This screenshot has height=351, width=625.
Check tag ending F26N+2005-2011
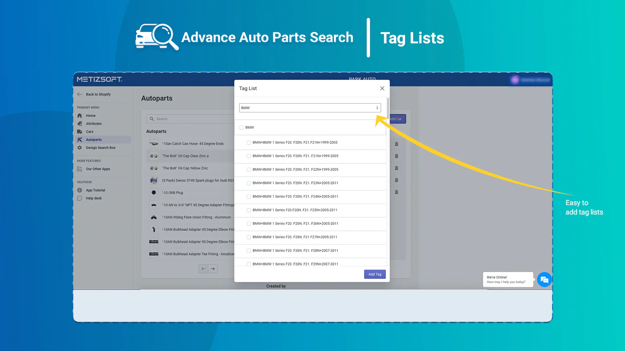(x=249, y=223)
